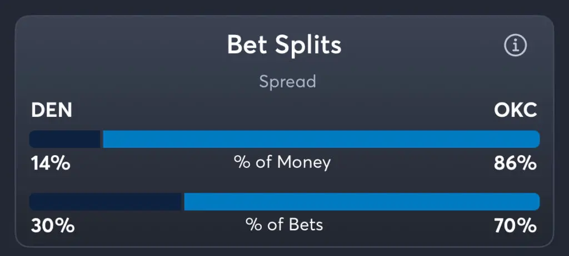This screenshot has width=569, height=256.
Task: Click left rounded end of bets bar
Action: click(33, 201)
